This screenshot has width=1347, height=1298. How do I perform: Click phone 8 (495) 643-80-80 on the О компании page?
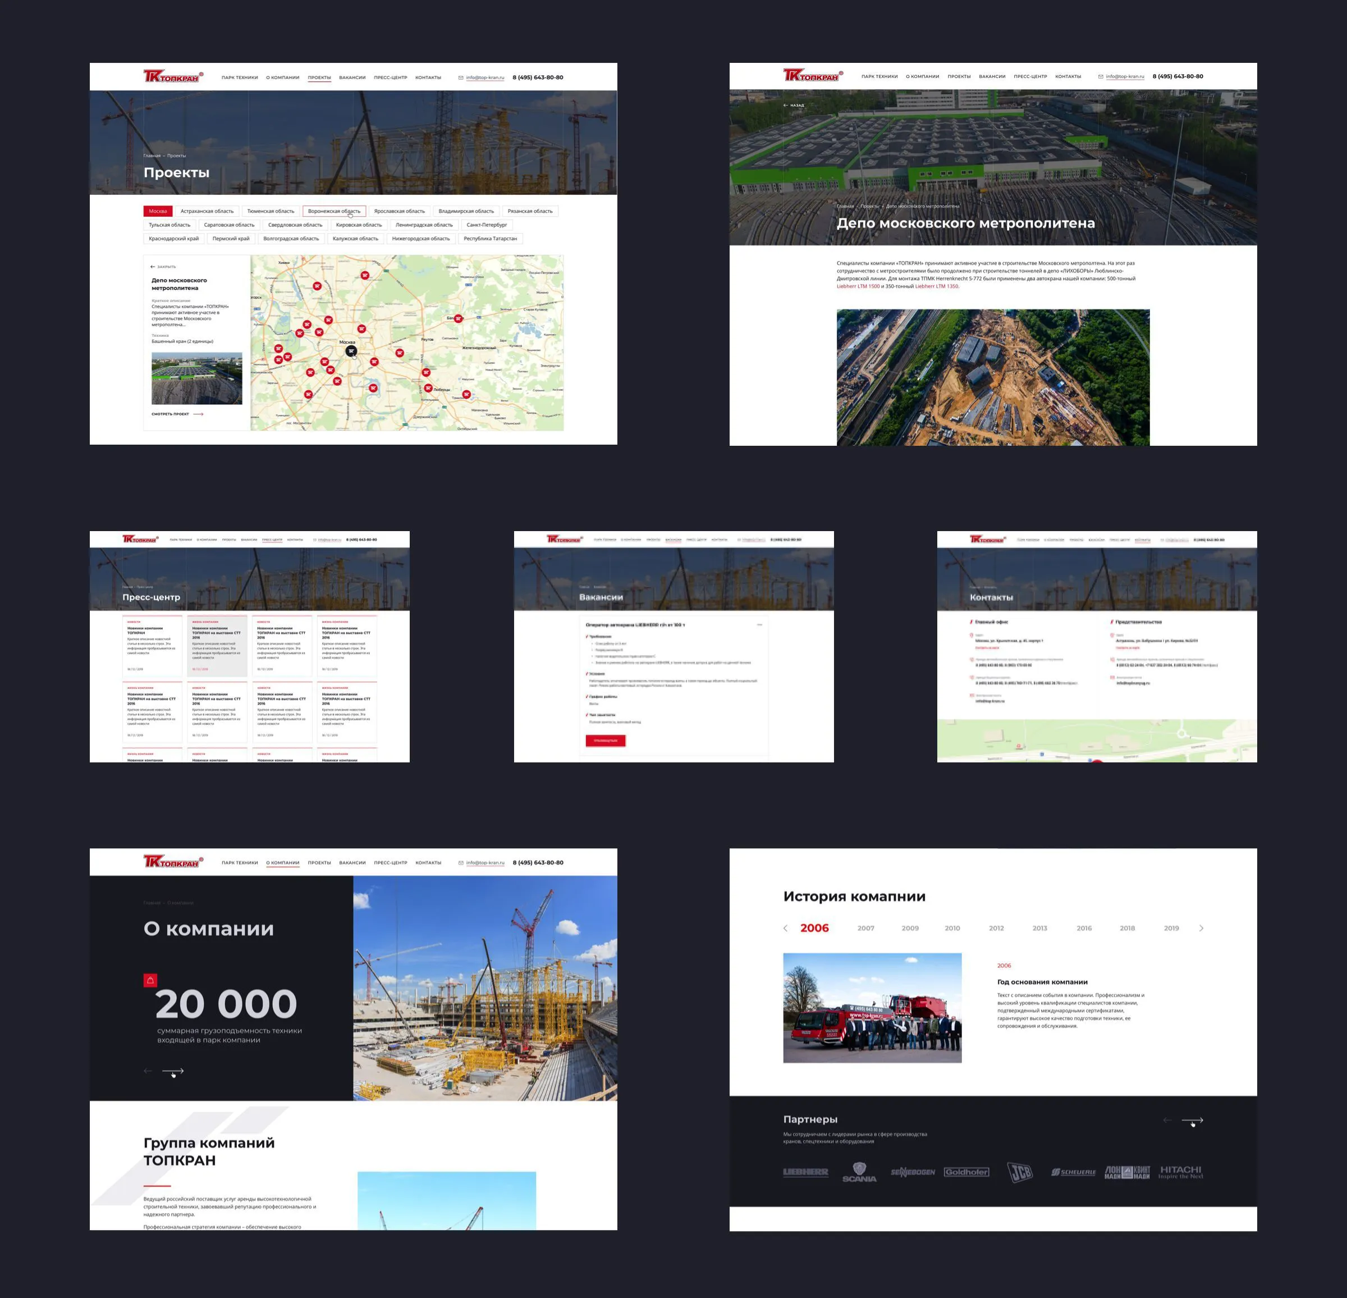point(538,863)
